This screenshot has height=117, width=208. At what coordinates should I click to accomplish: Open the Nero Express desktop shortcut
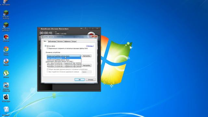(6, 3)
